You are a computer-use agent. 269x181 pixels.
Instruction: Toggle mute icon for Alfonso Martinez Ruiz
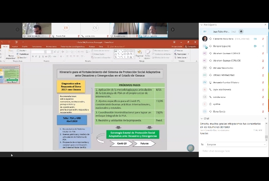point(263,75)
